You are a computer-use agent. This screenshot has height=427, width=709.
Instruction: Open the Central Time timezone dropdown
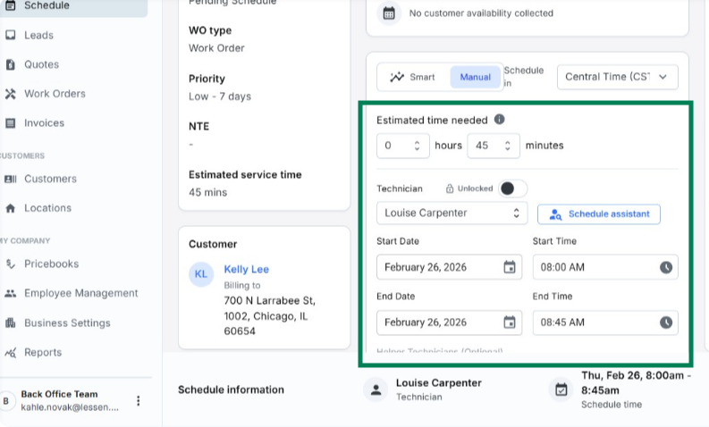pyautogui.click(x=617, y=77)
